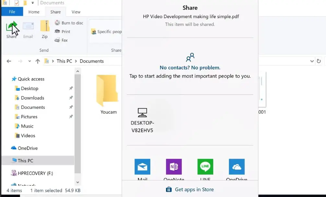Viewport: 326px width, 197px height.
Task: Select the file thumbnail ending in 001
Action: point(262,93)
